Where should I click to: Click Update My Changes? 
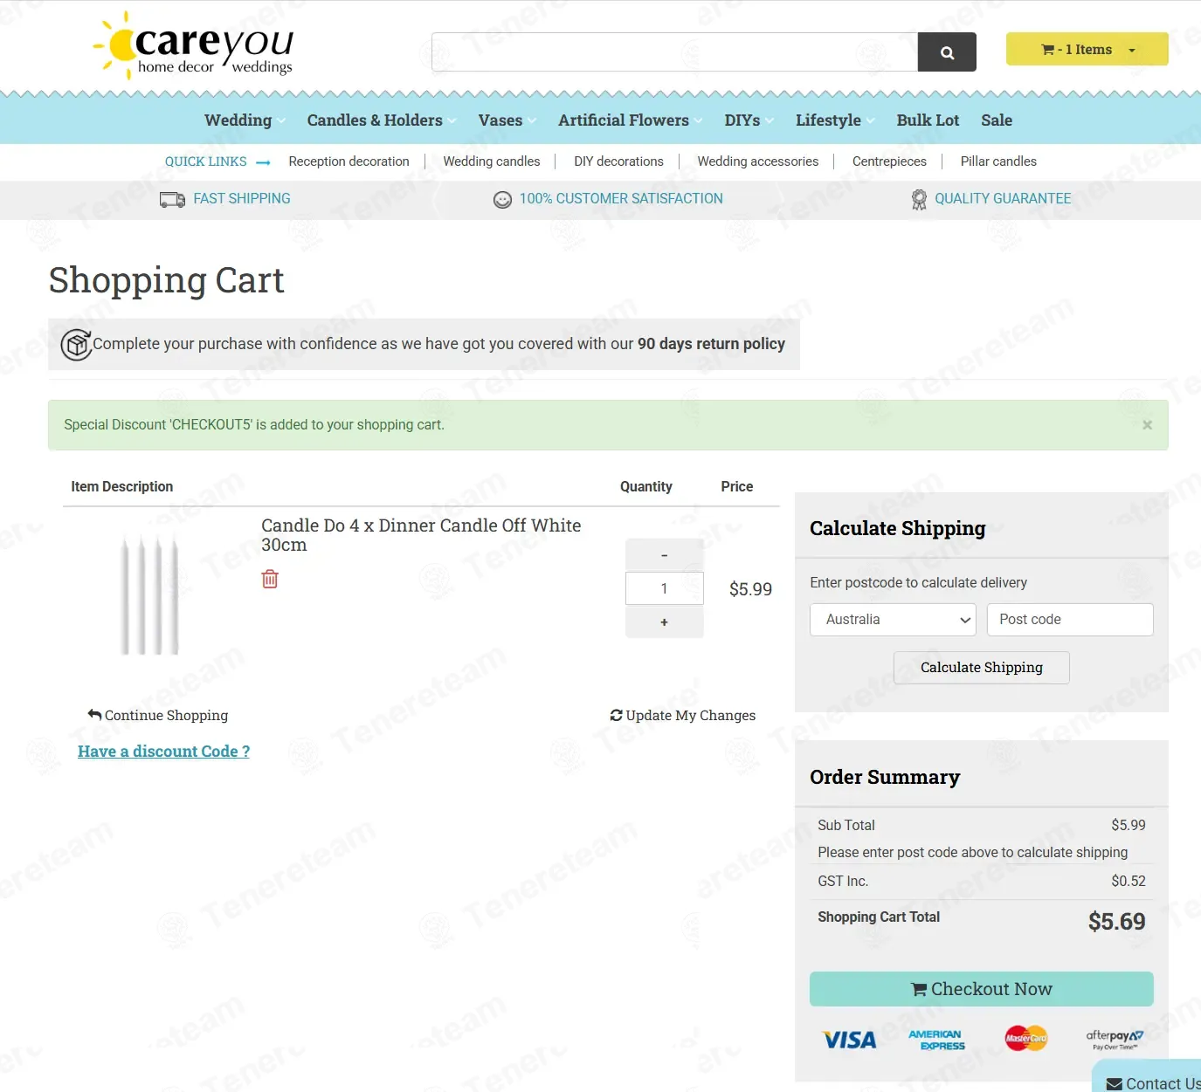683,716
